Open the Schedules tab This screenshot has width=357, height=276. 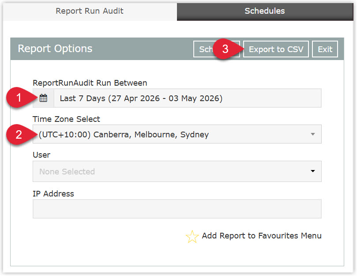(x=265, y=11)
